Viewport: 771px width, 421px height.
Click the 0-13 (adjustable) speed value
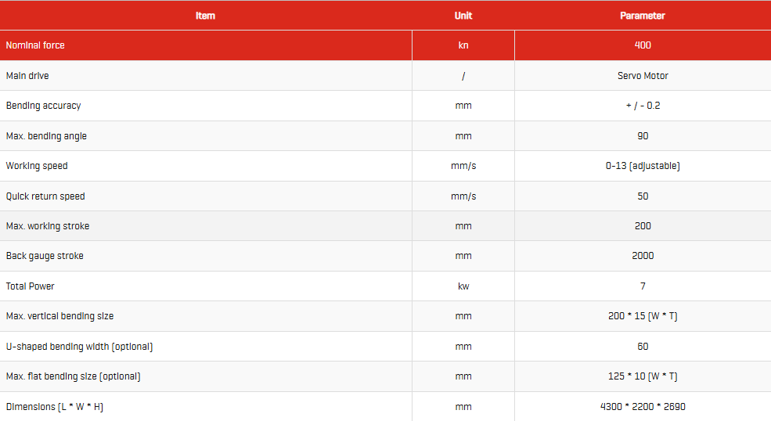[643, 166]
